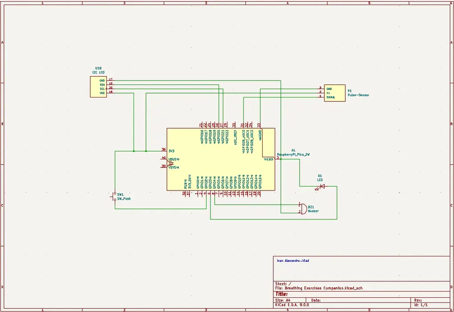Click the 'AGND' pin label on the Pico
This screenshot has width=454, height=312.
click(x=260, y=135)
